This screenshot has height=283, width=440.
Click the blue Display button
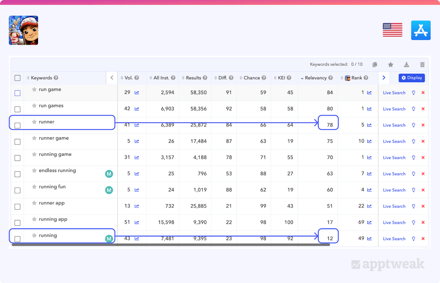(411, 78)
